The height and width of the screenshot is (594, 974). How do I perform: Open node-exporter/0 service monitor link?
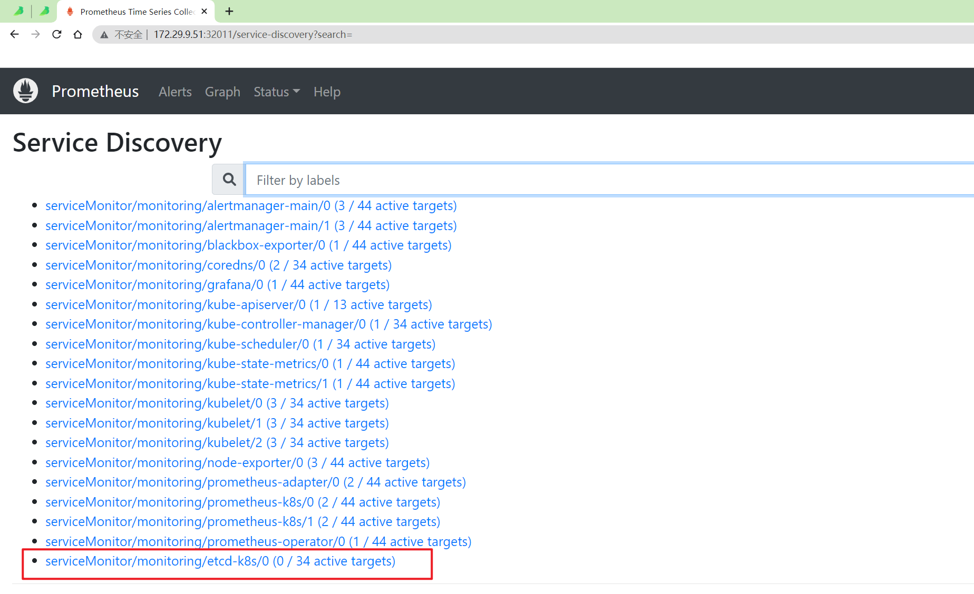click(x=237, y=462)
